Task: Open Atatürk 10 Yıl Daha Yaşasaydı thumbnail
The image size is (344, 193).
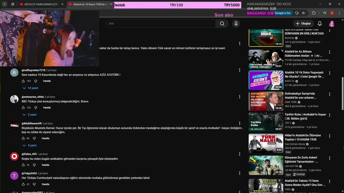Action: (x=266, y=80)
